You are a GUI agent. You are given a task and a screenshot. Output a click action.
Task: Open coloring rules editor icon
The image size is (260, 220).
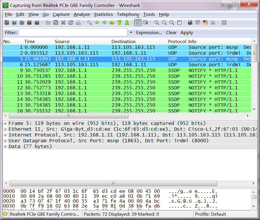click(205, 23)
